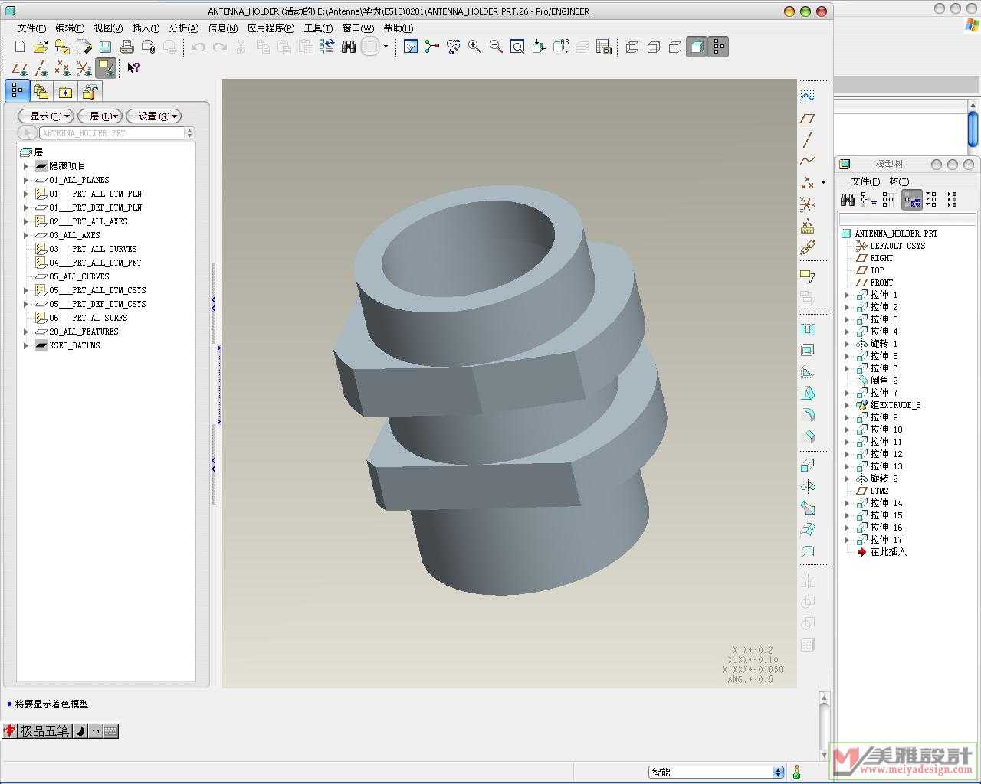
Task: Click the Zoom In magnifier icon
Action: 475,47
